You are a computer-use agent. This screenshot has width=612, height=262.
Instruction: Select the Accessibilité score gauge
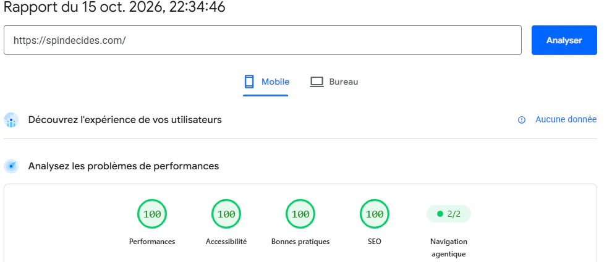(226, 214)
